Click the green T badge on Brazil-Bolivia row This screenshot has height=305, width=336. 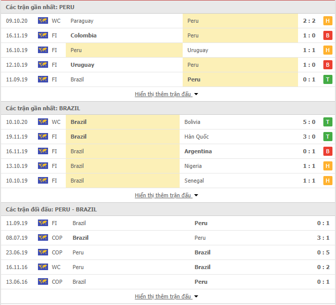pyautogui.click(x=327, y=122)
